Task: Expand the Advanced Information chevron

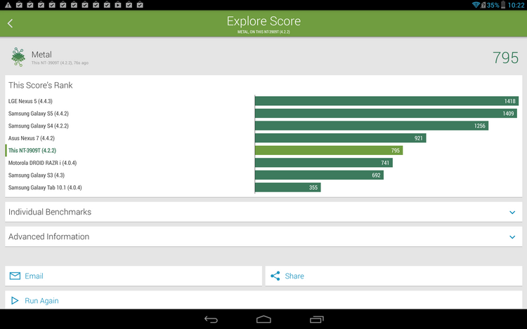Action: pyautogui.click(x=512, y=237)
